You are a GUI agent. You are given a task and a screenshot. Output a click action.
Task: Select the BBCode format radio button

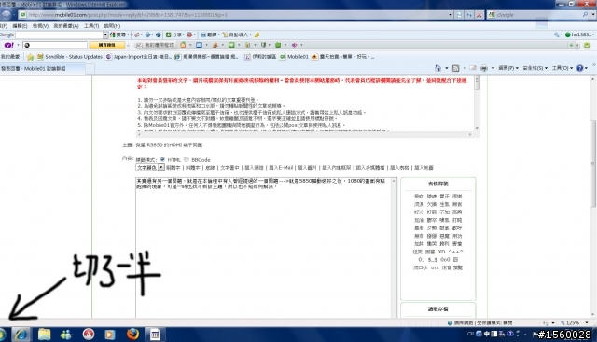pos(187,159)
